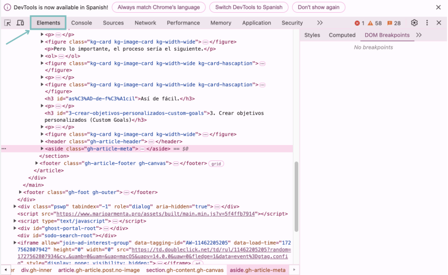Expand the aside gh-article-meta node
The height and width of the screenshot is (275, 448).
[x=42, y=149]
